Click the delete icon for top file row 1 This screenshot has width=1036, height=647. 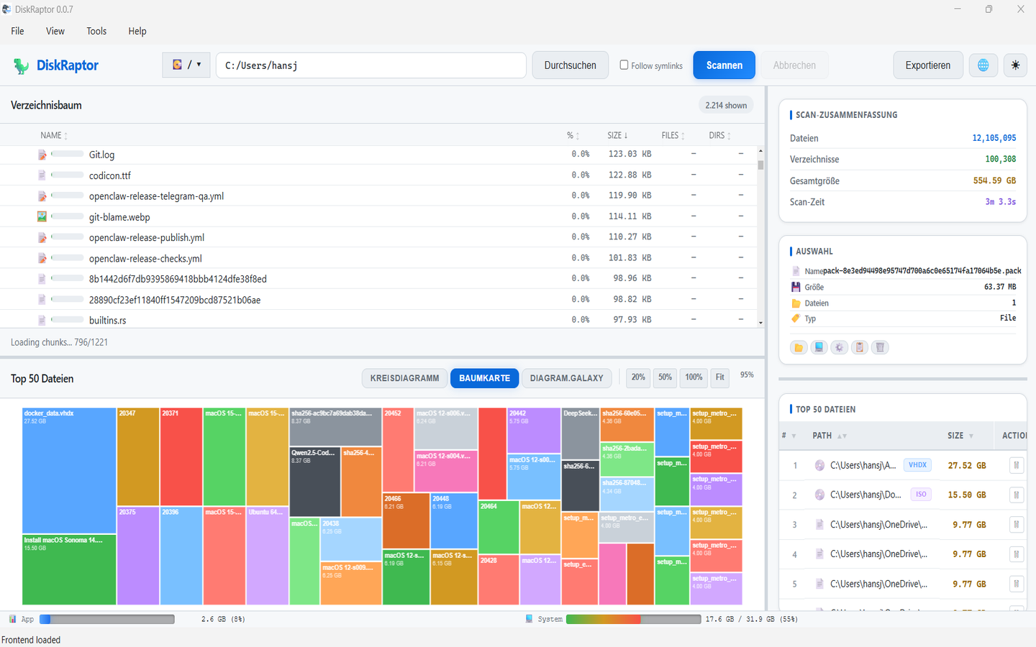pyautogui.click(x=1016, y=465)
